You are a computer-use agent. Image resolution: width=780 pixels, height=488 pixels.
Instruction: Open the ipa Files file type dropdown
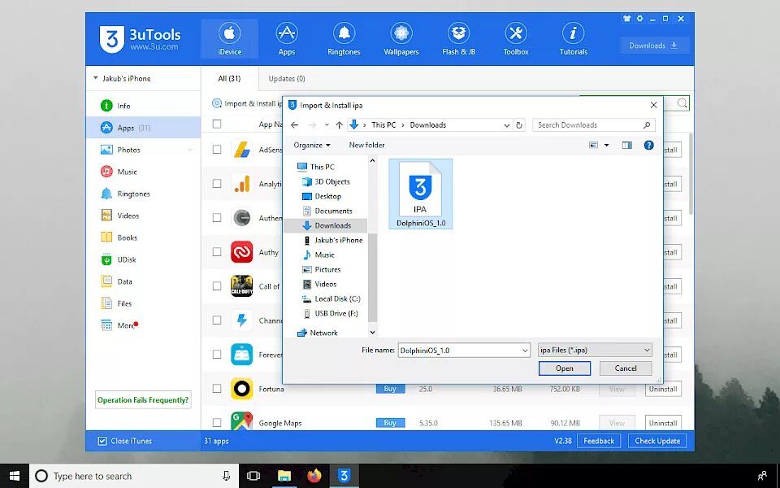tap(595, 349)
